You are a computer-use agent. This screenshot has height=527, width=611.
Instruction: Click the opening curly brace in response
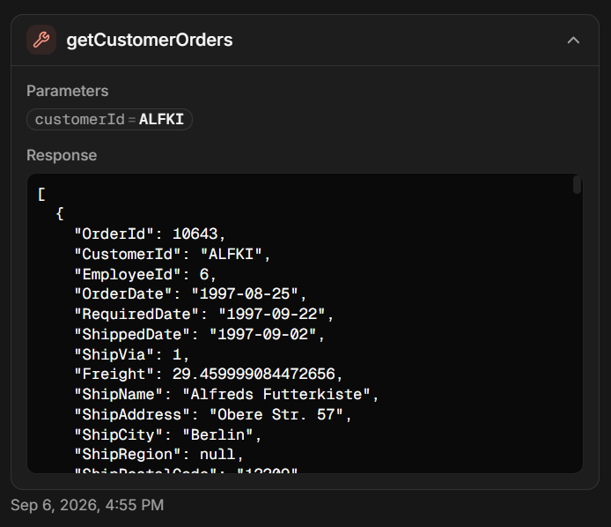point(60,214)
